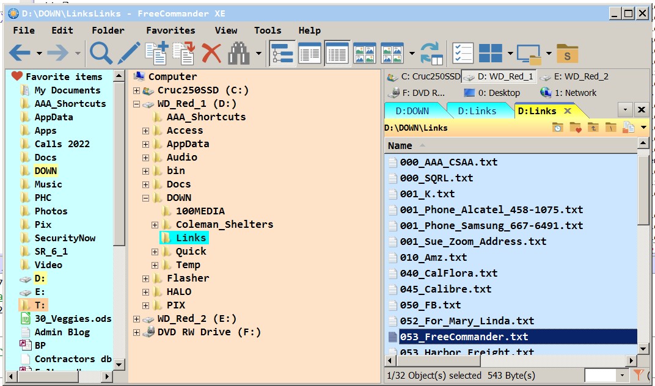Select first thumbnails view icon
655x386 pixels.
(364, 53)
